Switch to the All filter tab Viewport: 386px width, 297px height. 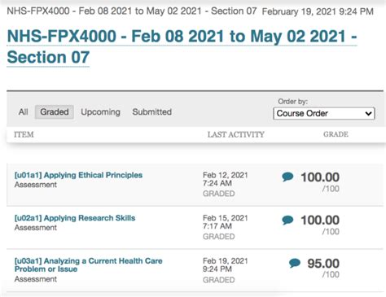[23, 111]
